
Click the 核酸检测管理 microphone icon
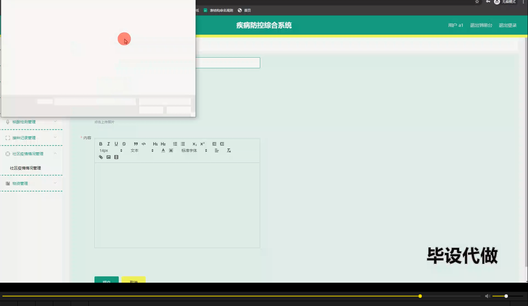click(8, 122)
